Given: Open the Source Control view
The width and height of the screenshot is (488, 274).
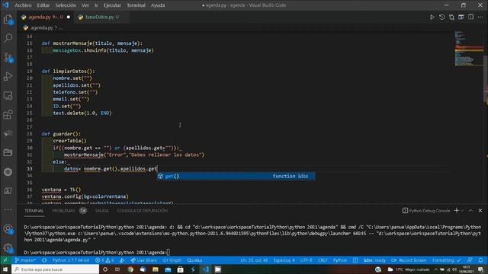Looking at the screenshot, I should [8, 58].
